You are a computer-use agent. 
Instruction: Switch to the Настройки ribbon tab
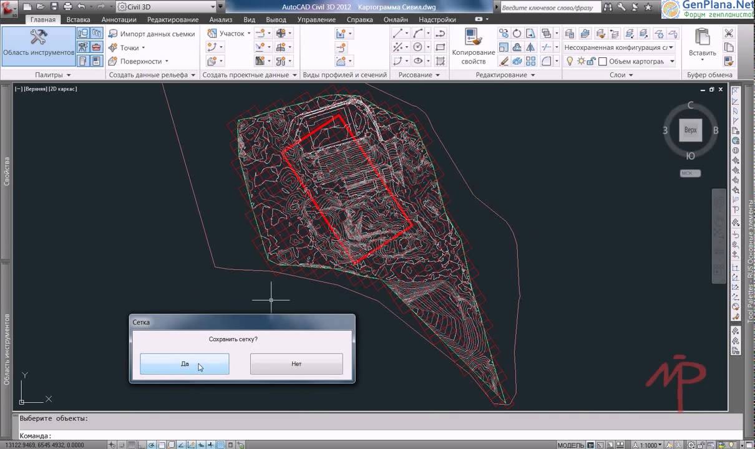437,20
